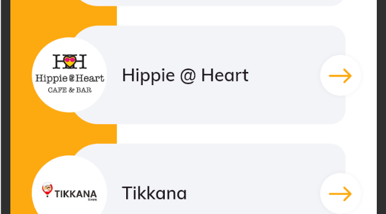Tap the HH heart emblem with sunglasses
Image resolution: width=386 pixels, height=214 pixels.
(x=70, y=62)
